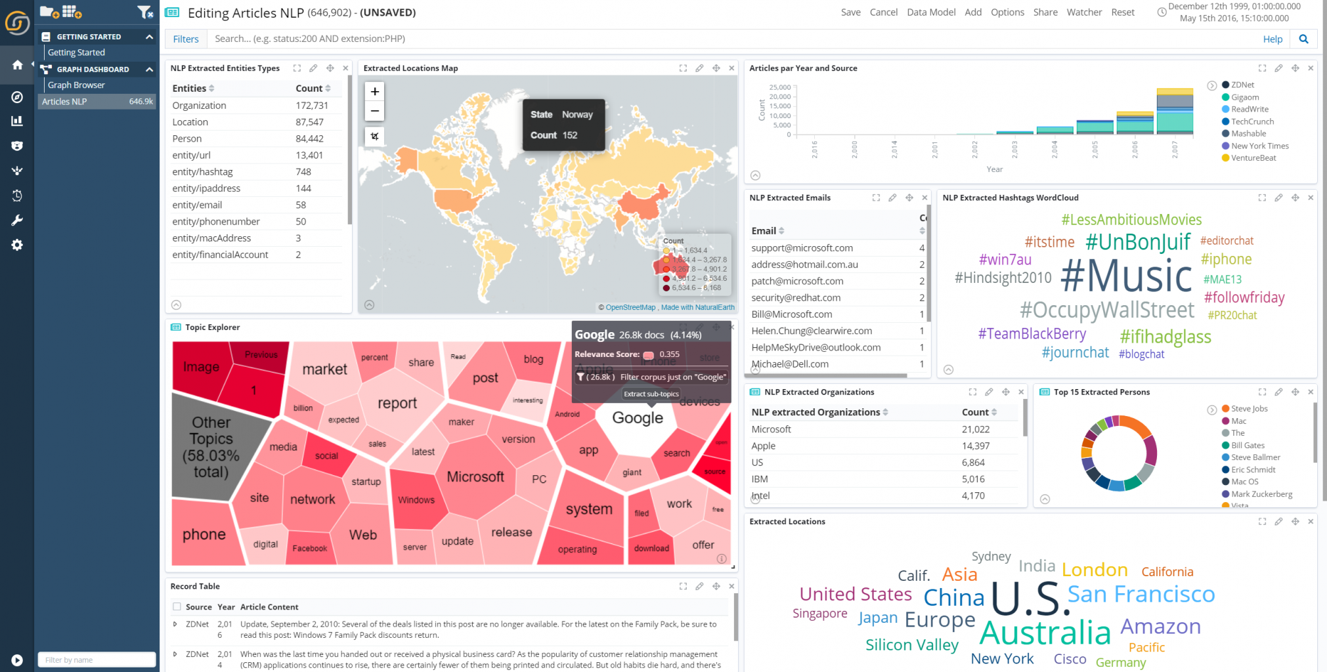Click the play icon at the sidebar bottom
Viewport: 1327px width, 672px height.
click(17, 660)
